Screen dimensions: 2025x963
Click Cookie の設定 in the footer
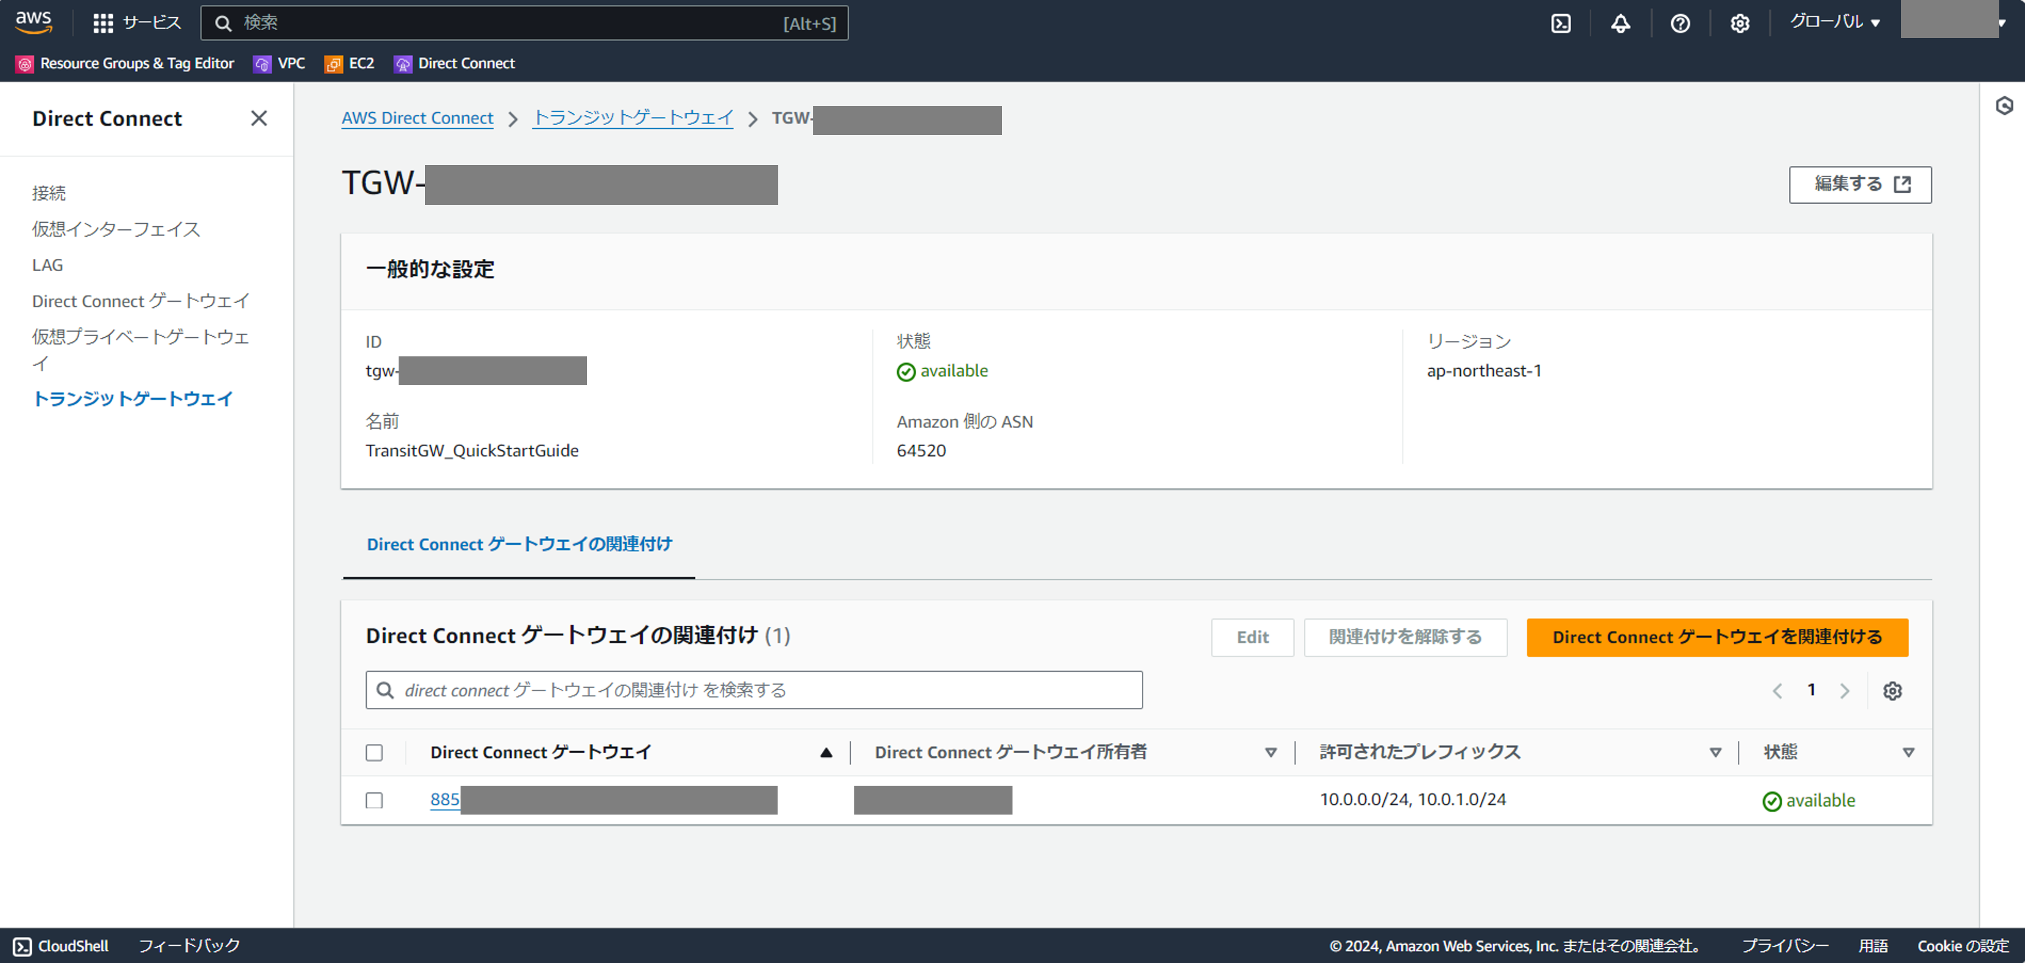pos(1963,946)
